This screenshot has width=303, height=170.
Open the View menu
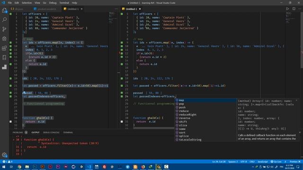pyautogui.click(x=37, y=3)
